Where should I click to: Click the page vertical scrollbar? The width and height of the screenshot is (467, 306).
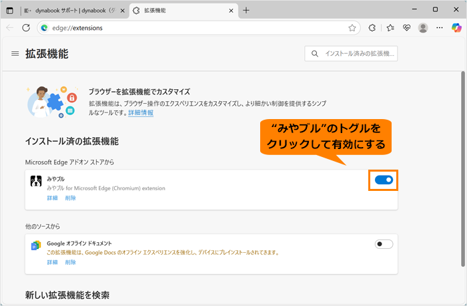(x=463, y=170)
